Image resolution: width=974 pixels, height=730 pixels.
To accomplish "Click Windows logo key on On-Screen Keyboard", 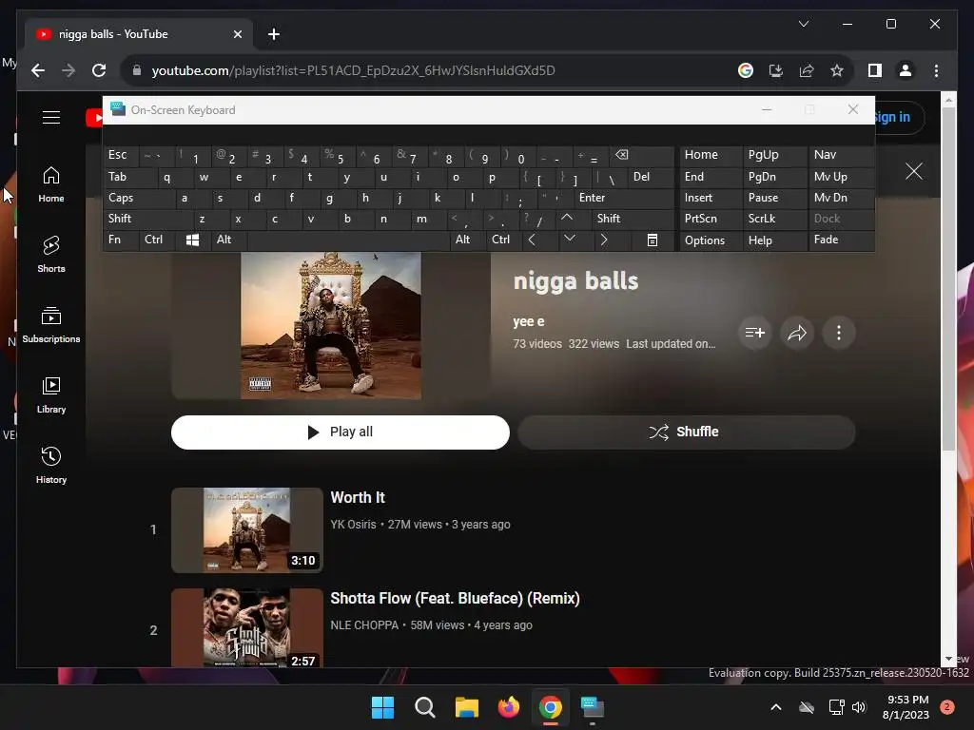I will [x=192, y=240].
